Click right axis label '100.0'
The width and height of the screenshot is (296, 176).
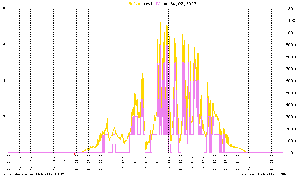pyautogui.click(x=291, y=141)
